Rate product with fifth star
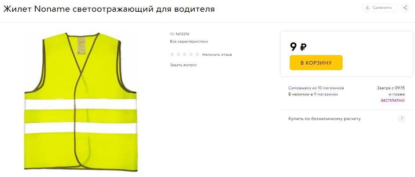 [x=197, y=54]
